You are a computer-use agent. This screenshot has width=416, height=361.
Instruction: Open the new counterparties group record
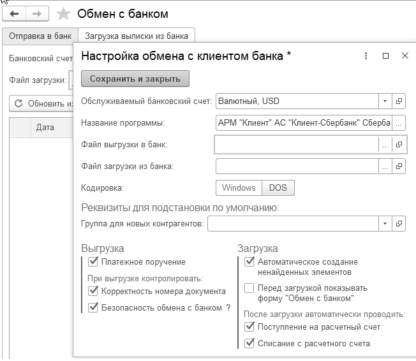pyautogui.click(x=399, y=224)
